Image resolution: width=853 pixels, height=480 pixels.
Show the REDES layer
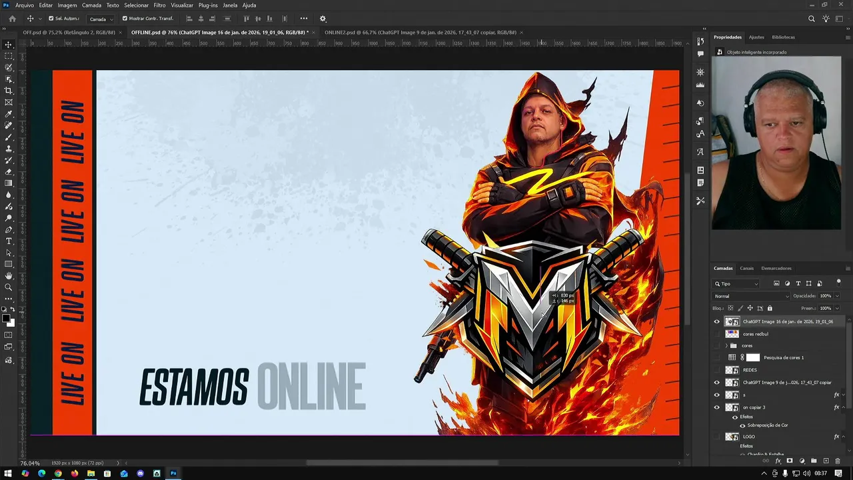(x=717, y=370)
